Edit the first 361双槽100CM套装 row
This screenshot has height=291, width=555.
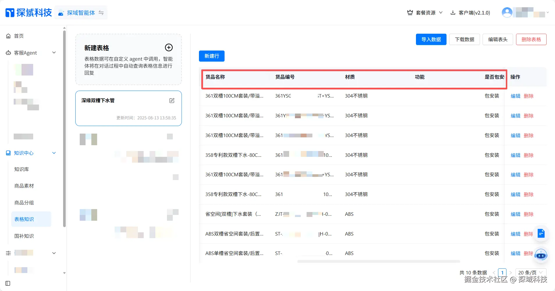click(x=515, y=96)
